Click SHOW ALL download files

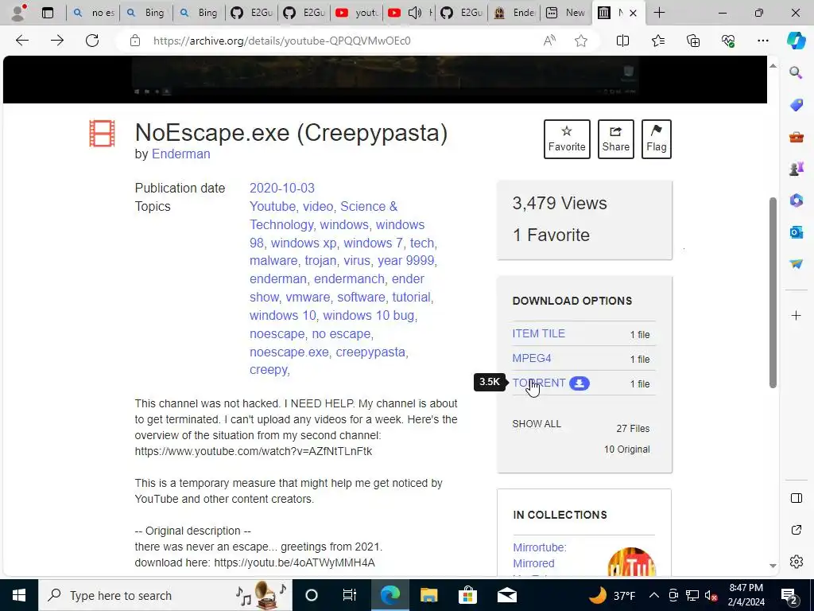tap(537, 424)
